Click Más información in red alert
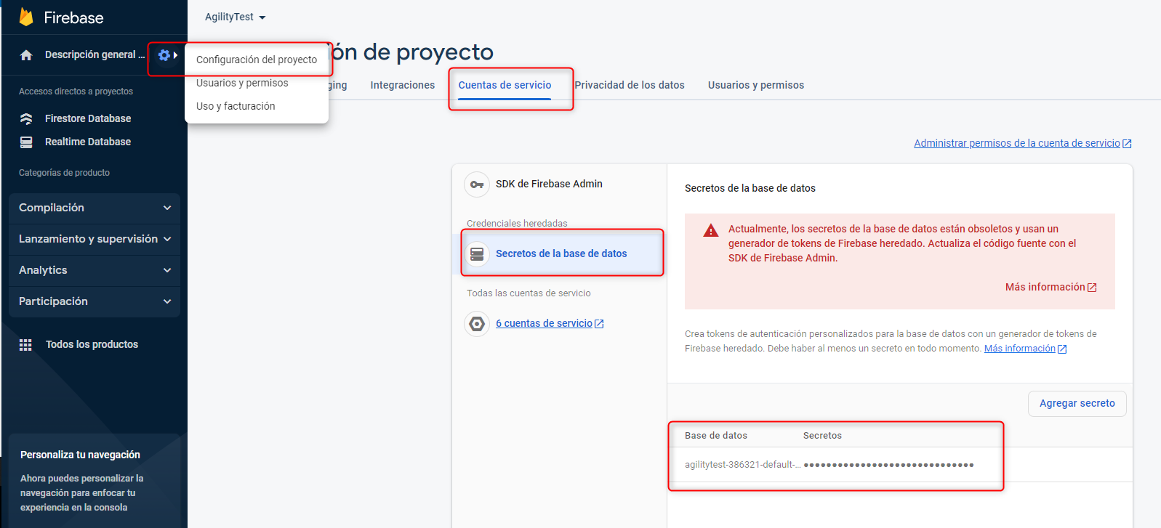This screenshot has height=528, width=1161. (1045, 287)
